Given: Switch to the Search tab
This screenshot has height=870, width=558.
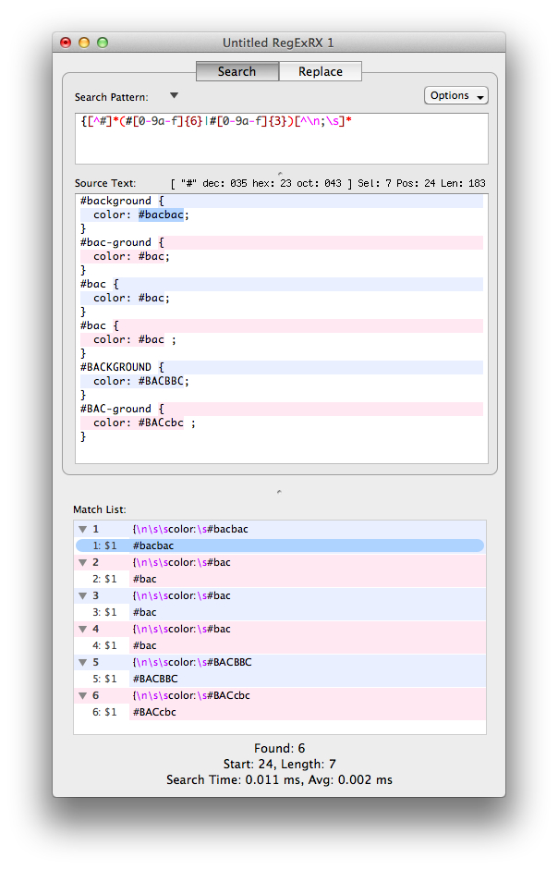Looking at the screenshot, I should [x=237, y=71].
